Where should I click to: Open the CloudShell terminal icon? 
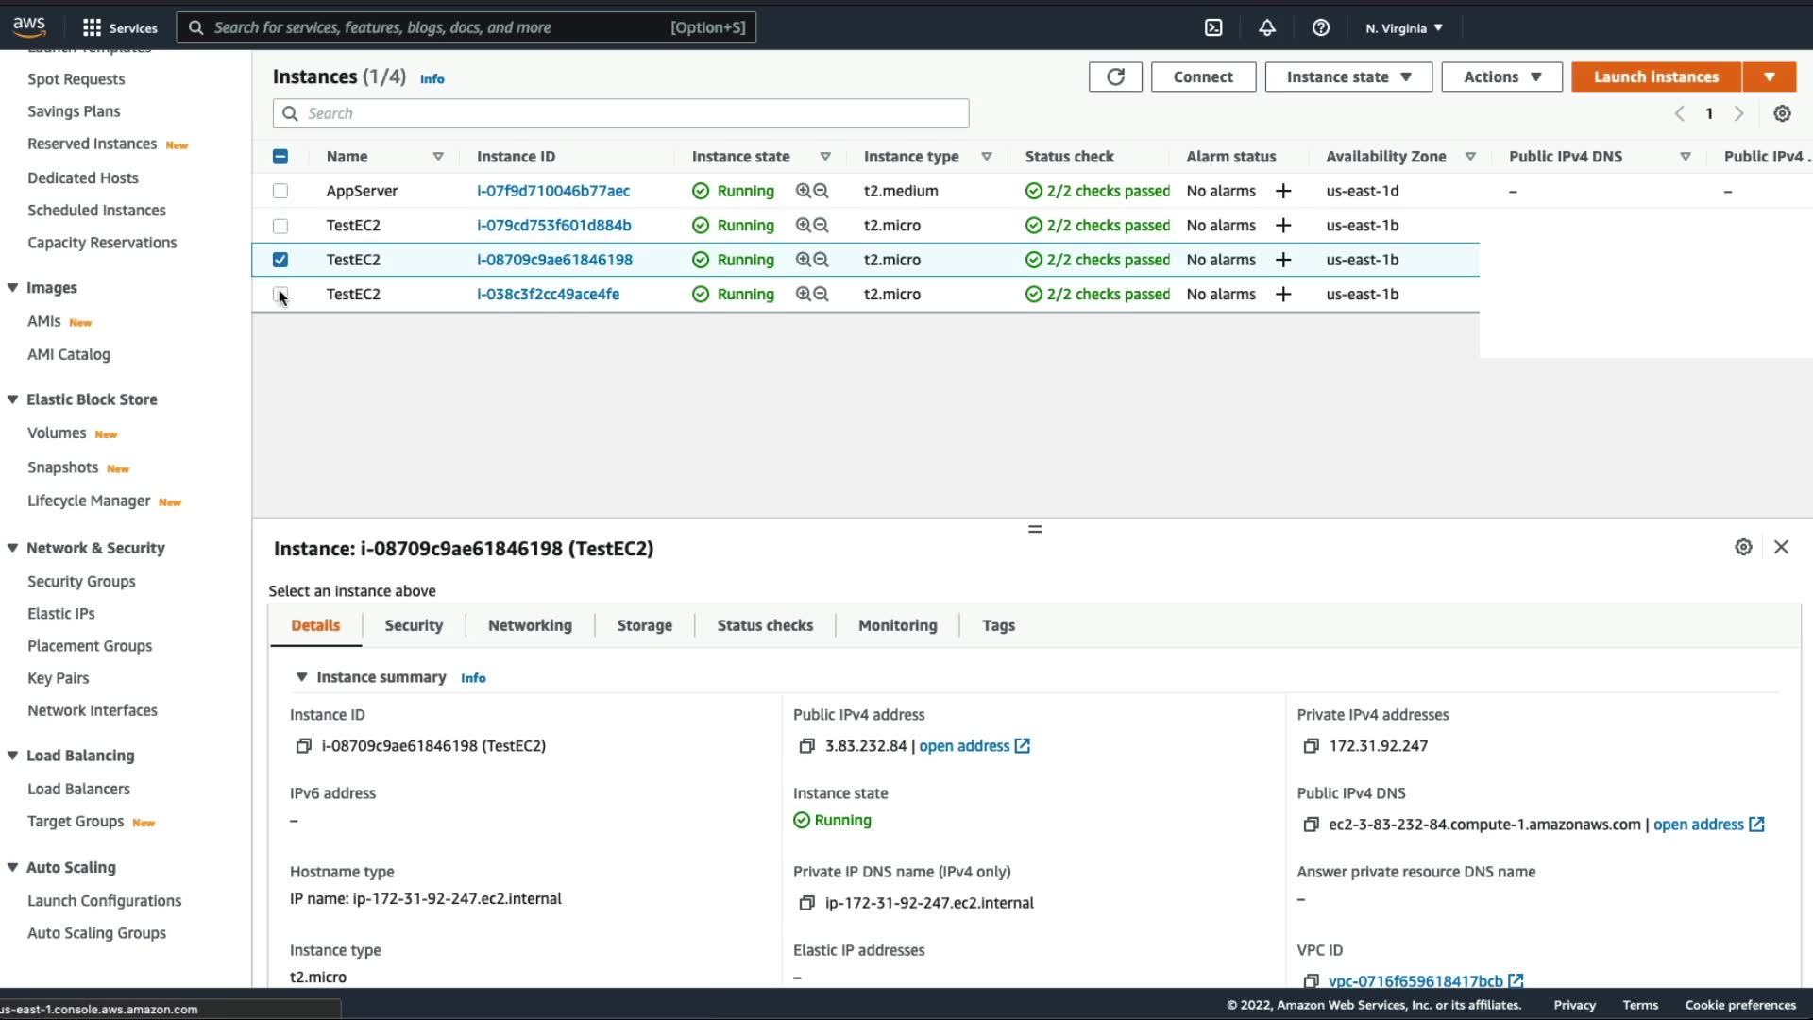tap(1213, 27)
